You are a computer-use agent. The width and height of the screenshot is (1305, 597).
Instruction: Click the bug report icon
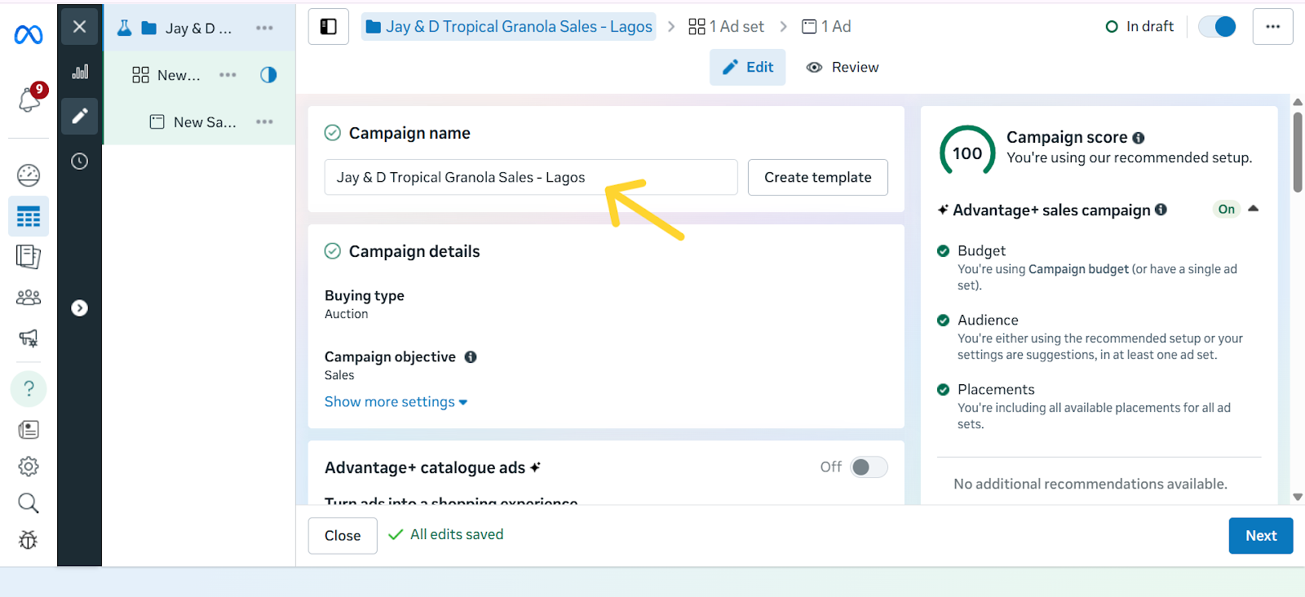click(x=29, y=540)
